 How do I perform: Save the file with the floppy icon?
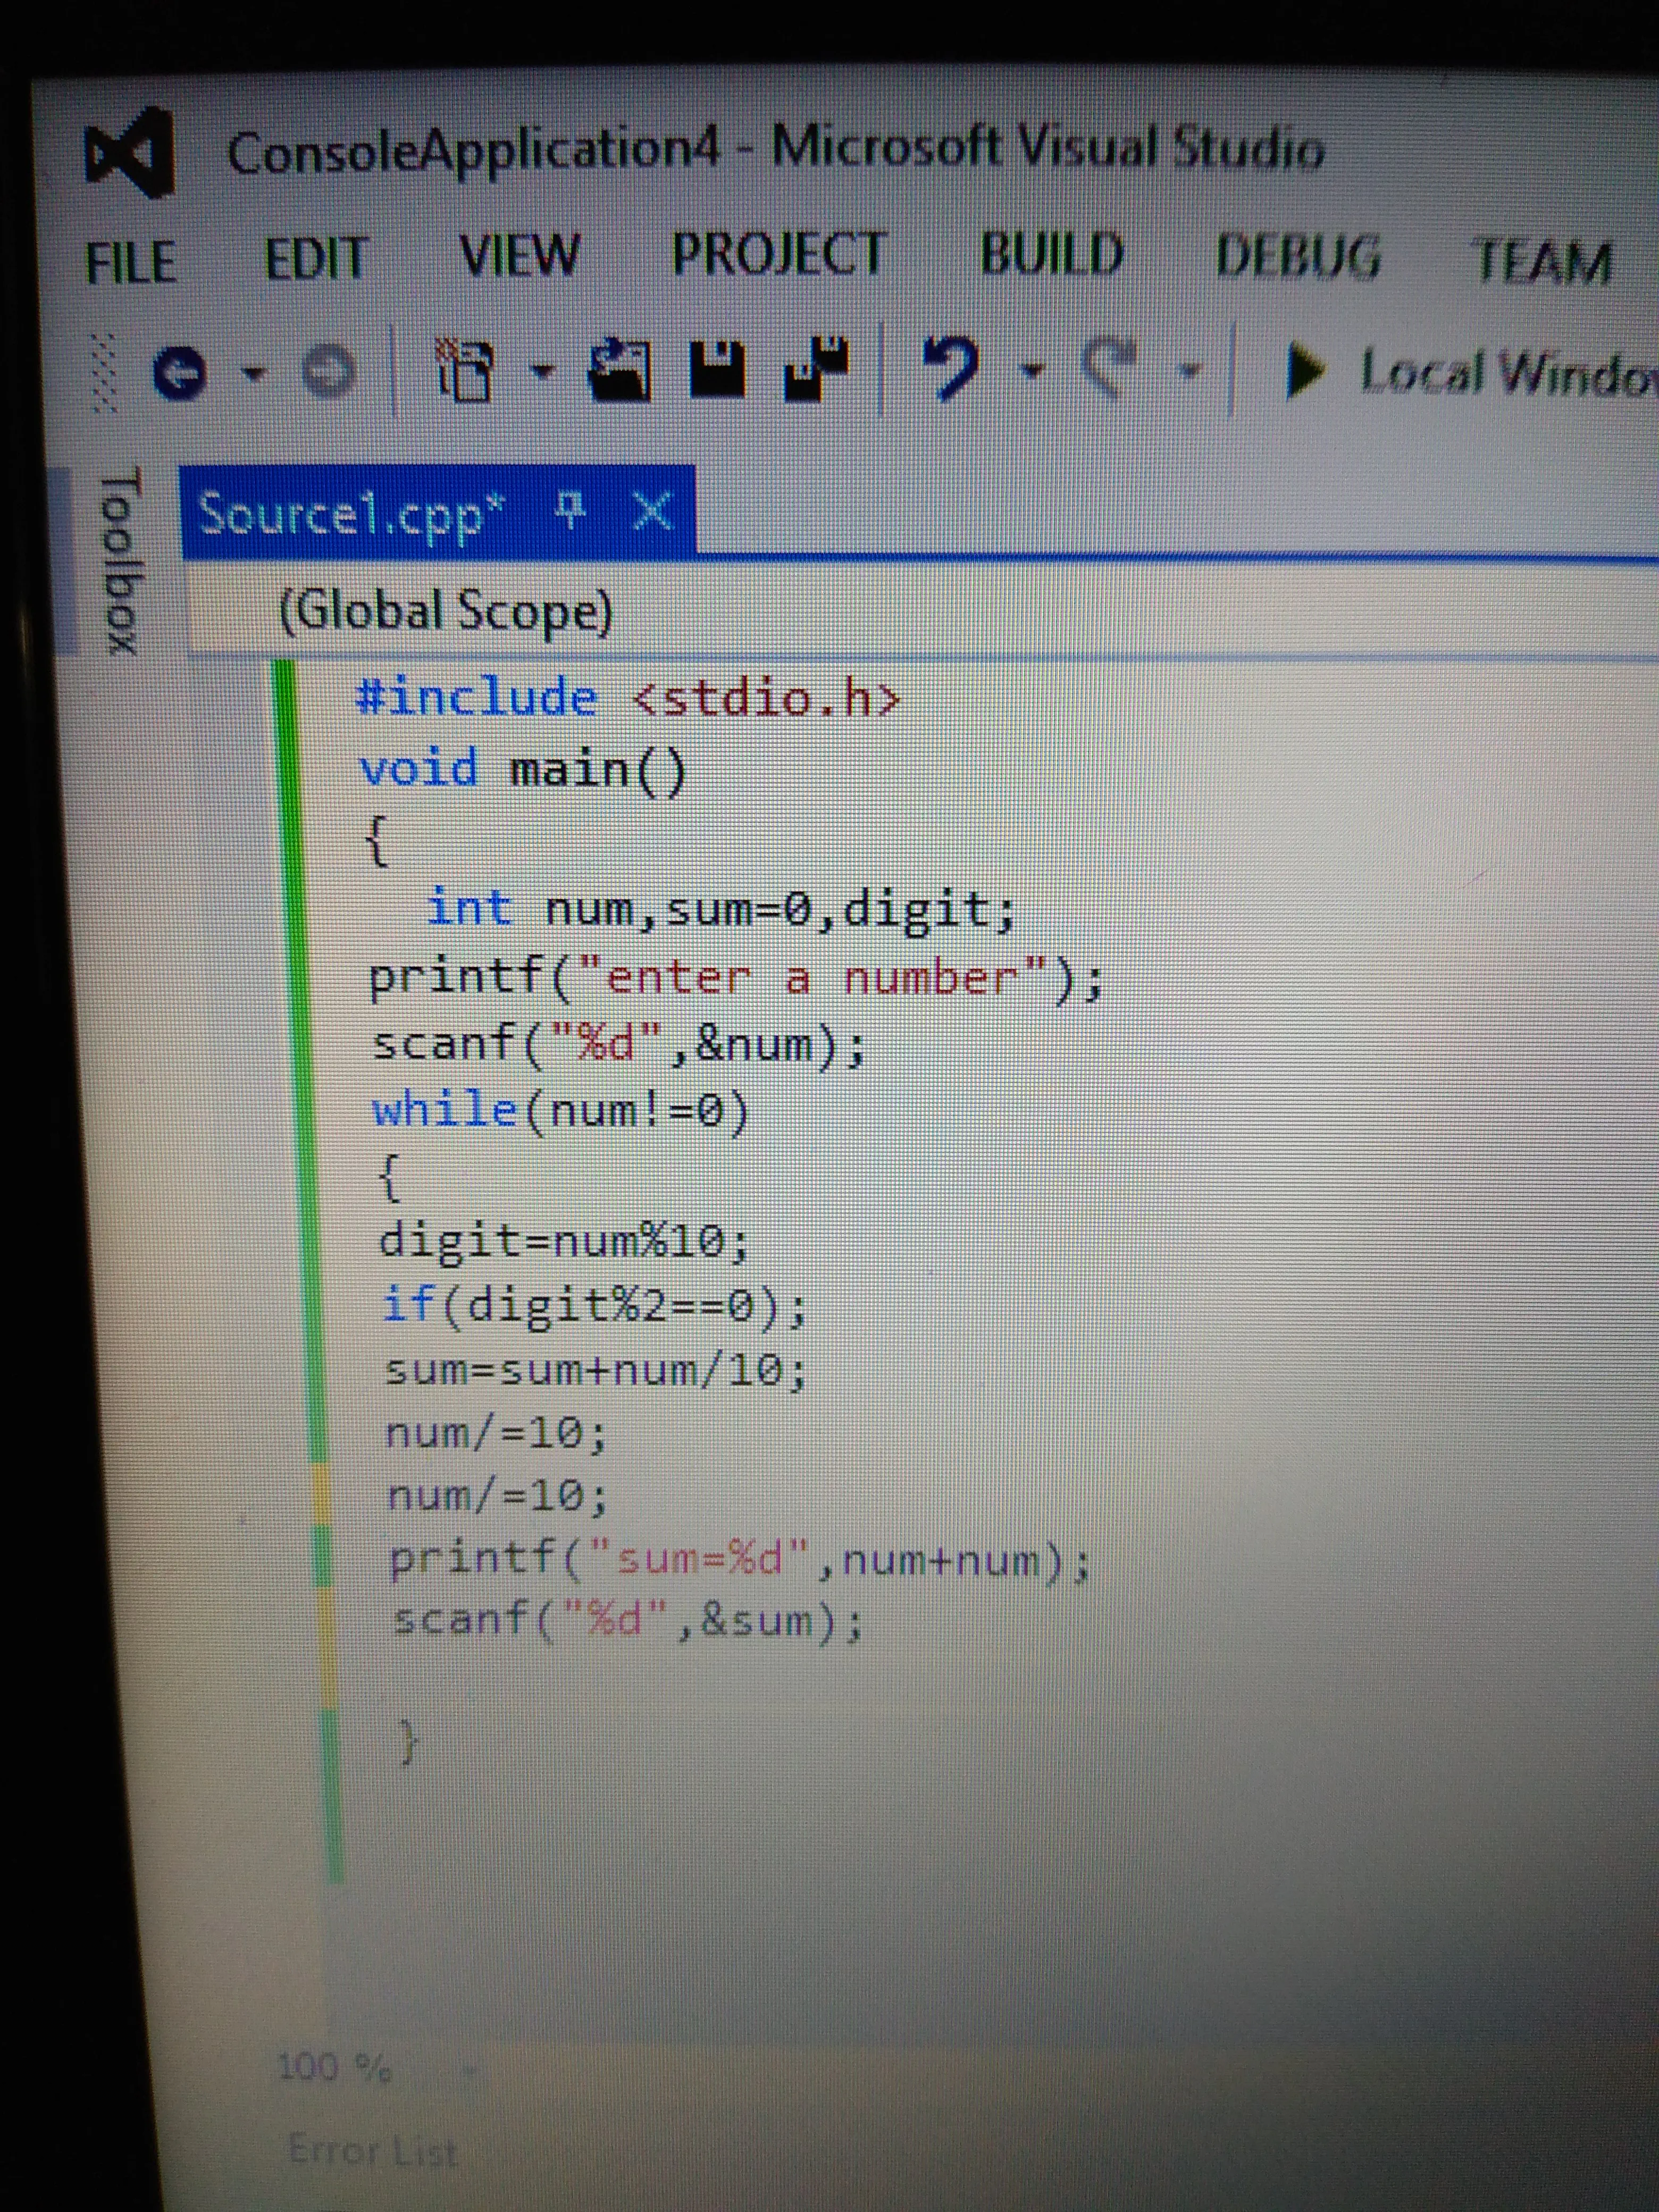click(717, 370)
